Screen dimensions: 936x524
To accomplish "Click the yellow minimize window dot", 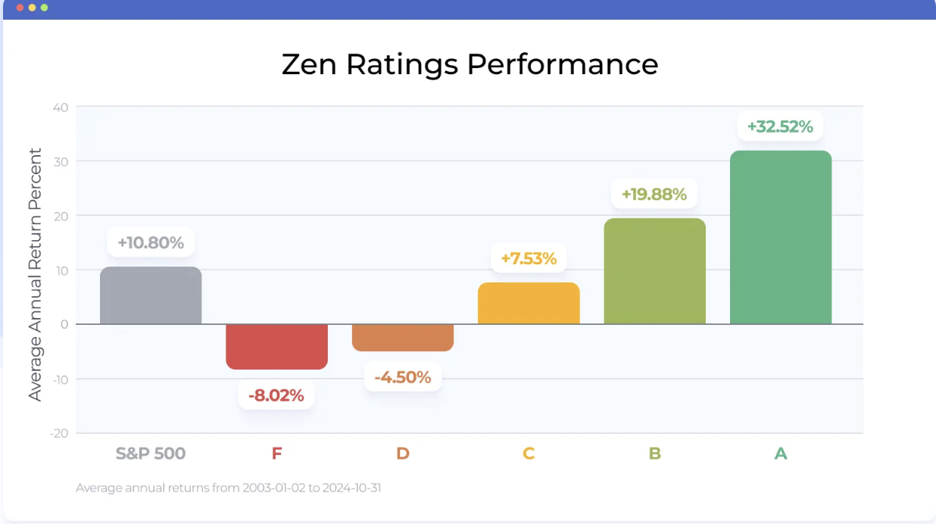I will click(32, 8).
